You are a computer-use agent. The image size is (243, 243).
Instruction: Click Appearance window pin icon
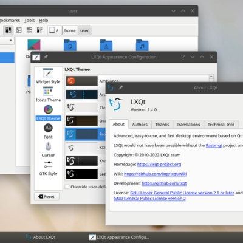pos(46,57)
